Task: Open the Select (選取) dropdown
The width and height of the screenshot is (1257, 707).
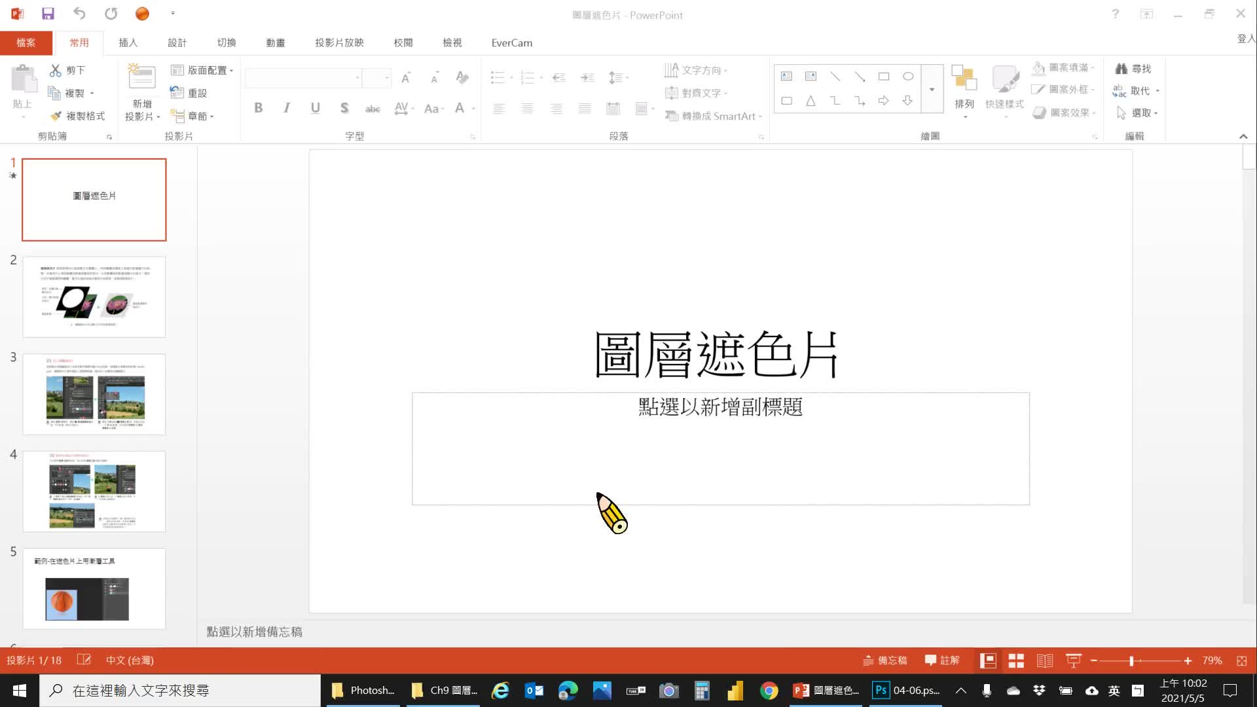Action: 1137,113
